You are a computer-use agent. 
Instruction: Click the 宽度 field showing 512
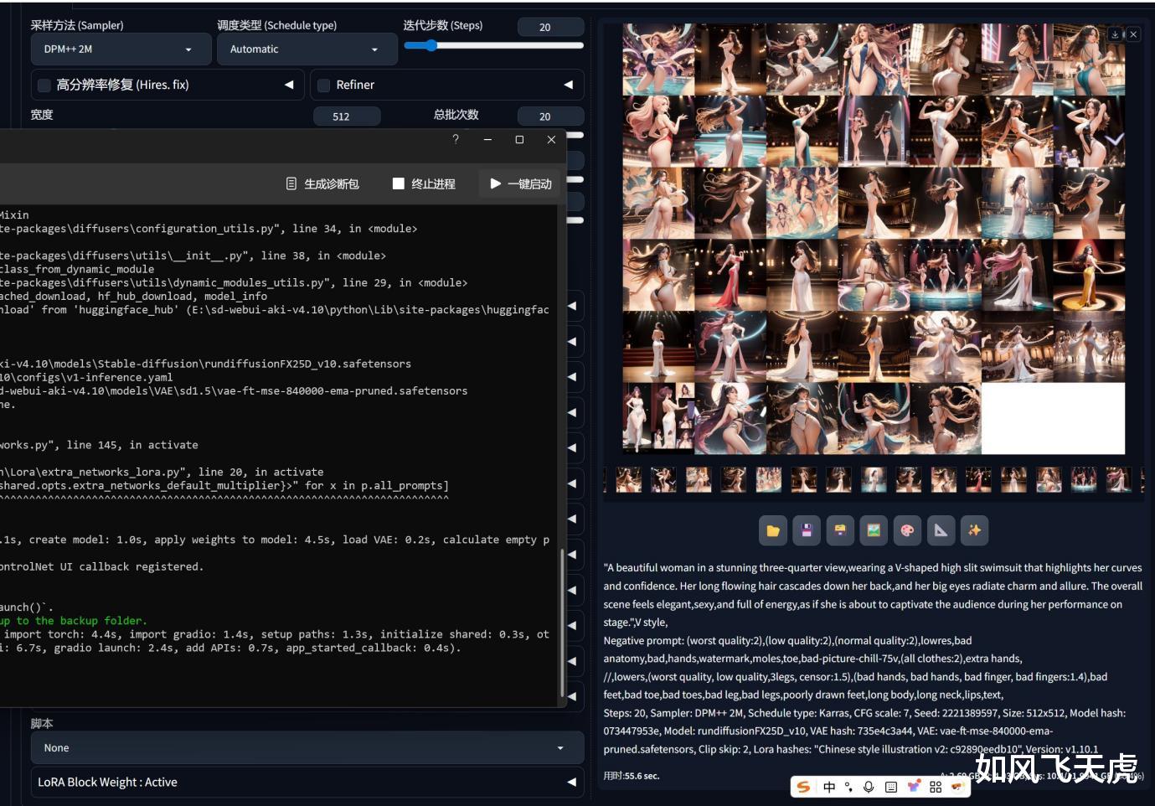coord(347,116)
